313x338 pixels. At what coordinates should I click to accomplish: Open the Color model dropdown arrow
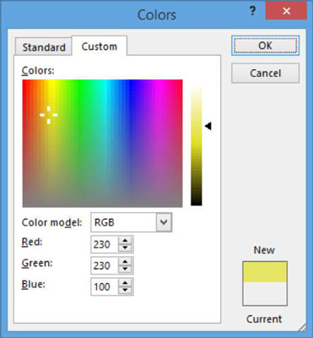click(164, 222)
